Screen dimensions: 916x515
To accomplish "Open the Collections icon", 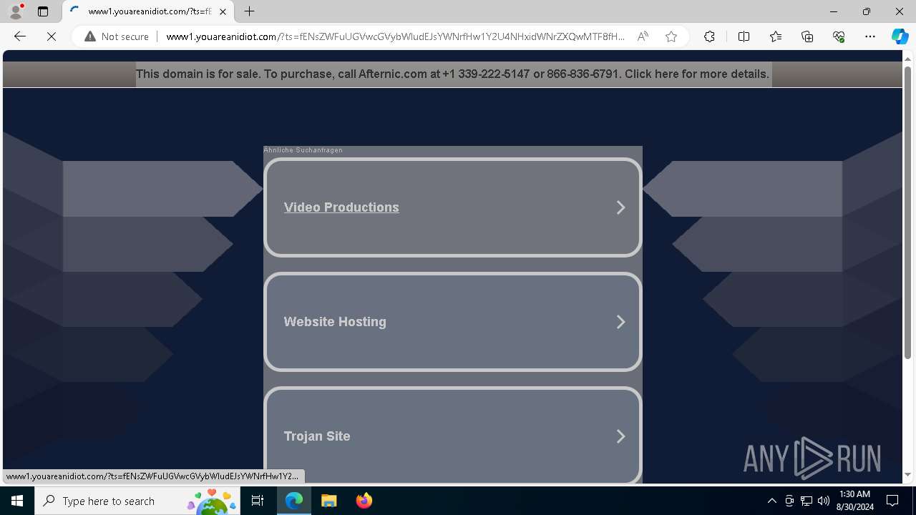I will point(807,36).
